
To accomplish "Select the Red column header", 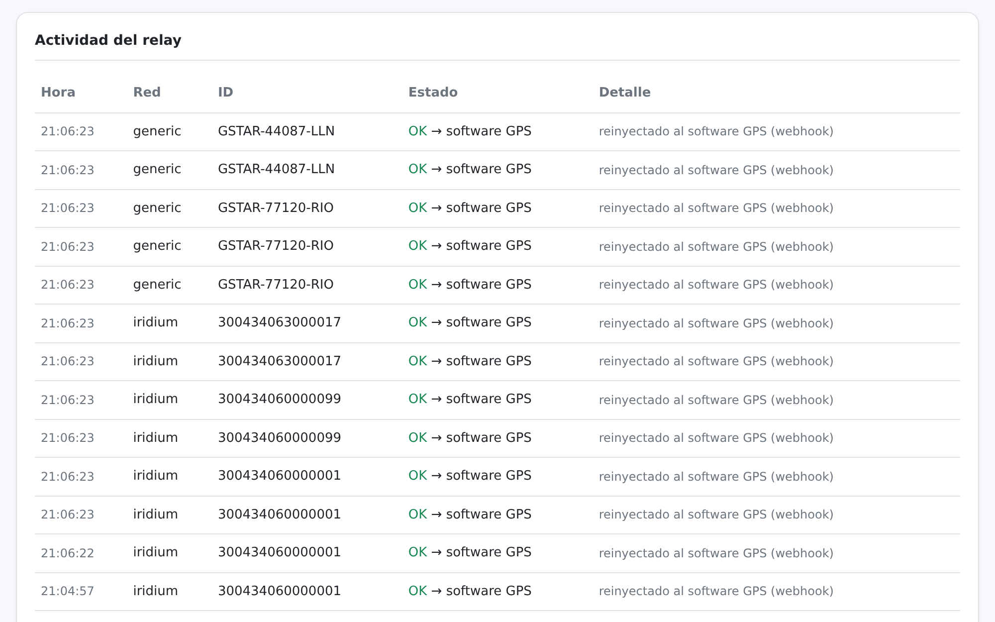I will 147,92.
